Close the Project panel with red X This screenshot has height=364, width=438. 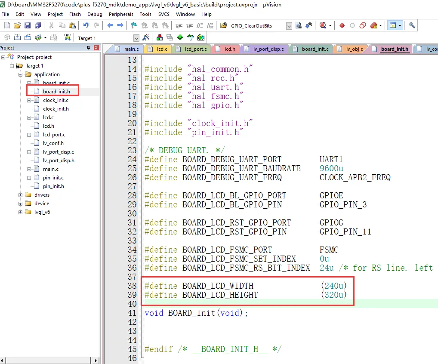pos(96,48)
